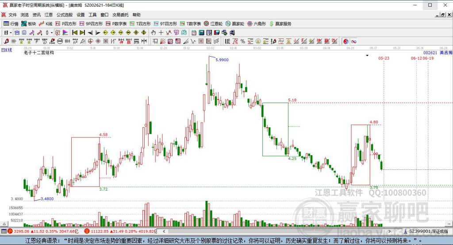Click the 沪 index 3295.06 status entry
The width and height of the screenshot is (453, 245).
(43, 231)
